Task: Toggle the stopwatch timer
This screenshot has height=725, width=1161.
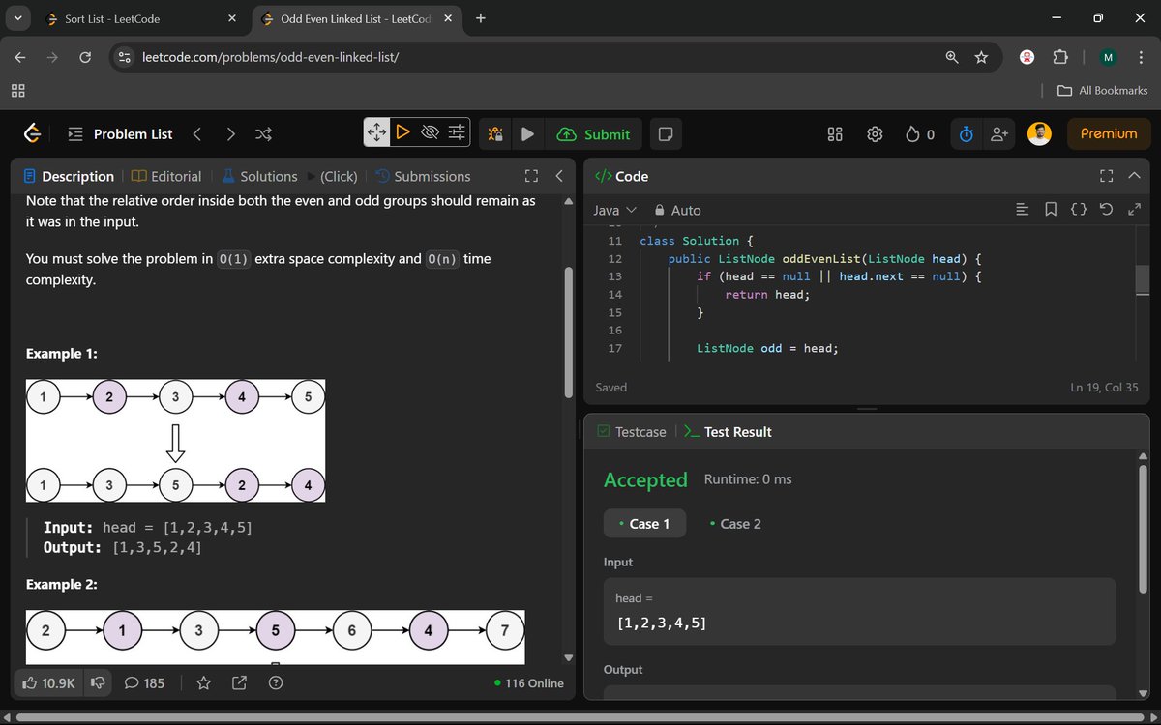Action: [966, 134]
